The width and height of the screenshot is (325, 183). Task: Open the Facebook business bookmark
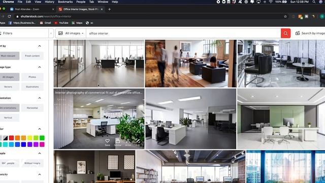22,23
